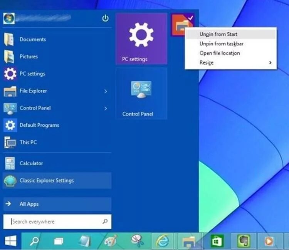Click the Control Panel list label
Image resolution: width=289 pixels, height=250 pixels.
click(35, 108)
